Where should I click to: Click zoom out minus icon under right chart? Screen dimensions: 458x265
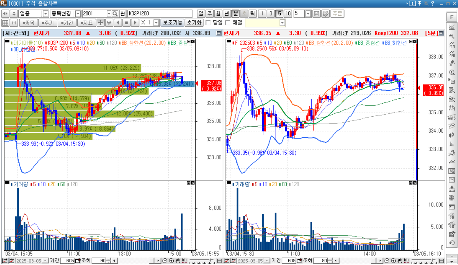point(387,261)
